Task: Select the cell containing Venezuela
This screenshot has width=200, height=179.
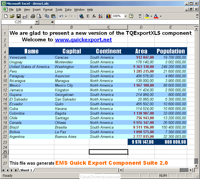Action: pyautogui.click(x=32, y=57)
